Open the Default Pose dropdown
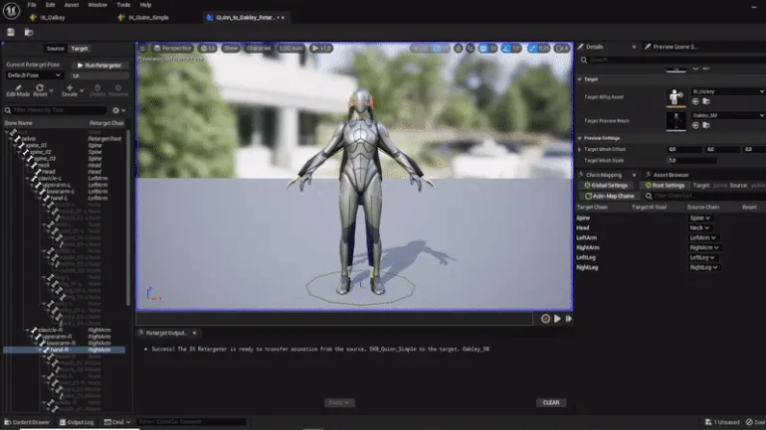Screen dimensions: 766x430 click(x=35, y=74)
